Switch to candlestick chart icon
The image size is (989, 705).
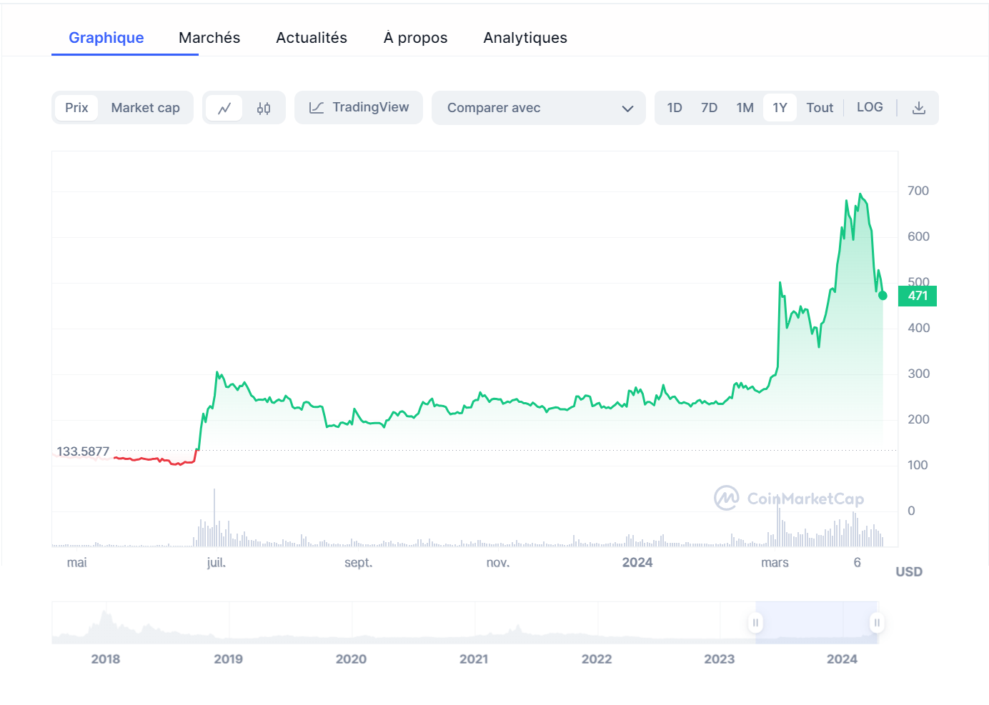[264, 108]
